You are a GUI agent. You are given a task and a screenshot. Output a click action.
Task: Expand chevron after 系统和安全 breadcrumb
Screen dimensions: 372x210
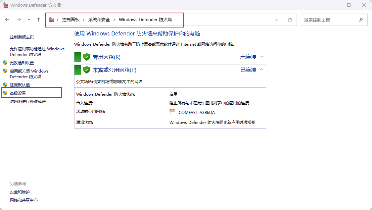(x=114, y=20)
